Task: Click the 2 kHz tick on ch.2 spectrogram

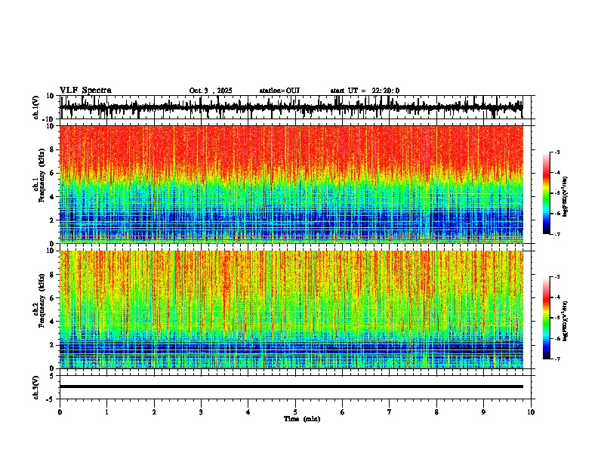Action: (53, 345)
